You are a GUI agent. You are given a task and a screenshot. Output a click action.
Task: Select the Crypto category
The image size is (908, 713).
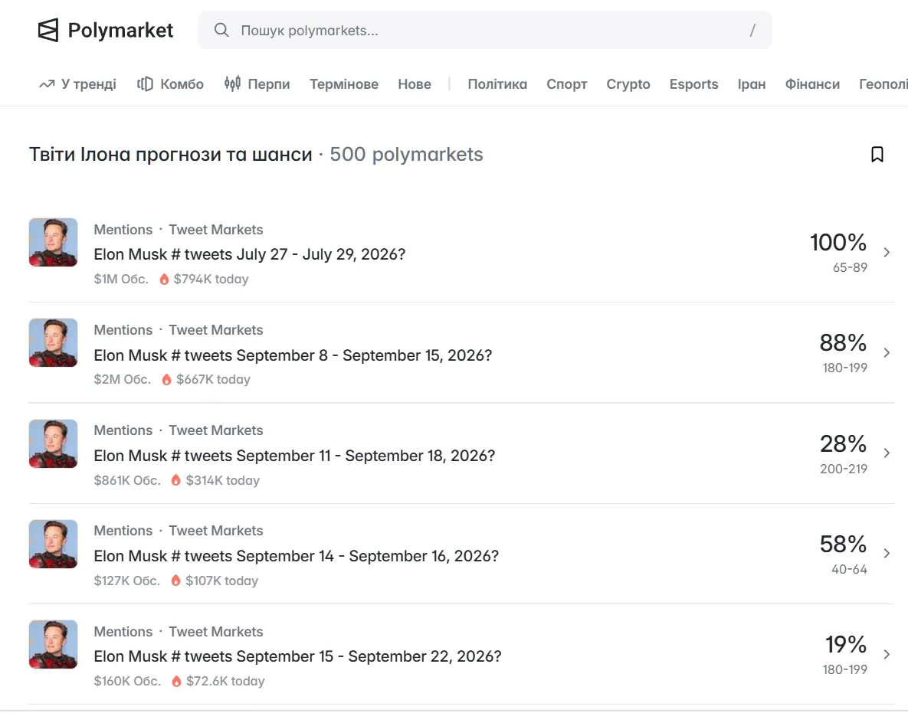(x=628, y=84)
